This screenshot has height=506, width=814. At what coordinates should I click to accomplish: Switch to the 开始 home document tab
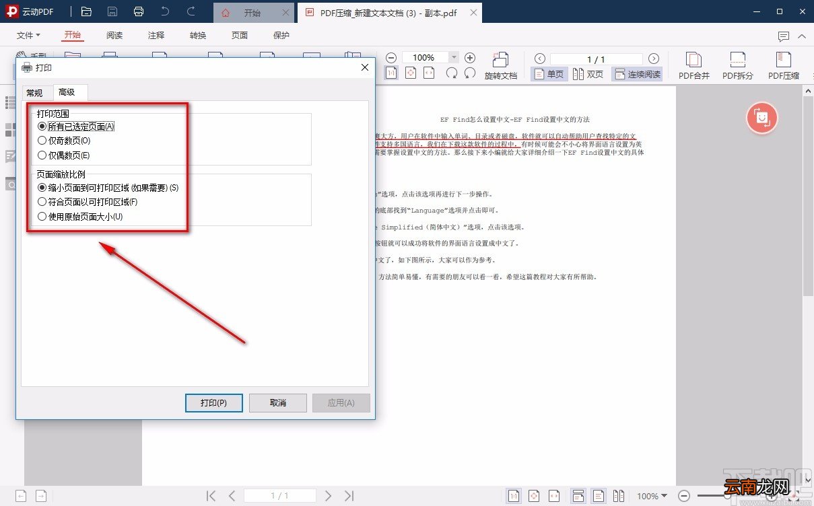[253, 12]
